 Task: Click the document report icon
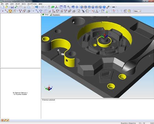(79, 11)
